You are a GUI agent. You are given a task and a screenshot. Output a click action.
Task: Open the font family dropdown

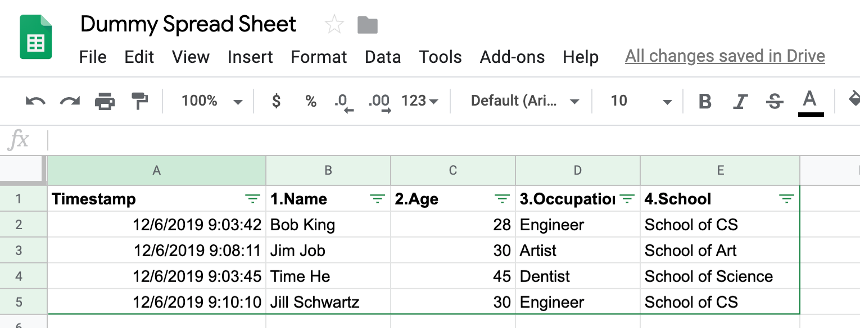click(x=524, y=101)
